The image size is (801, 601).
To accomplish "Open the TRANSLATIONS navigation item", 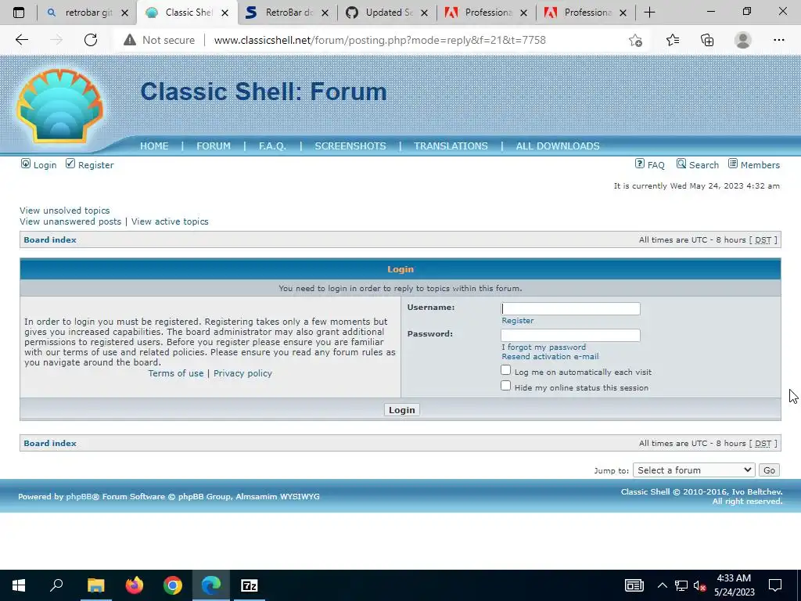I will [x=451, y=146].
